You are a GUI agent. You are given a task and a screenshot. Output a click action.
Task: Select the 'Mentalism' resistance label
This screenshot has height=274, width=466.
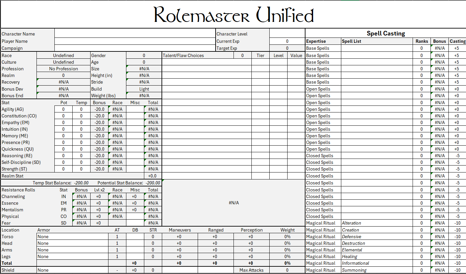click(12, 210)
